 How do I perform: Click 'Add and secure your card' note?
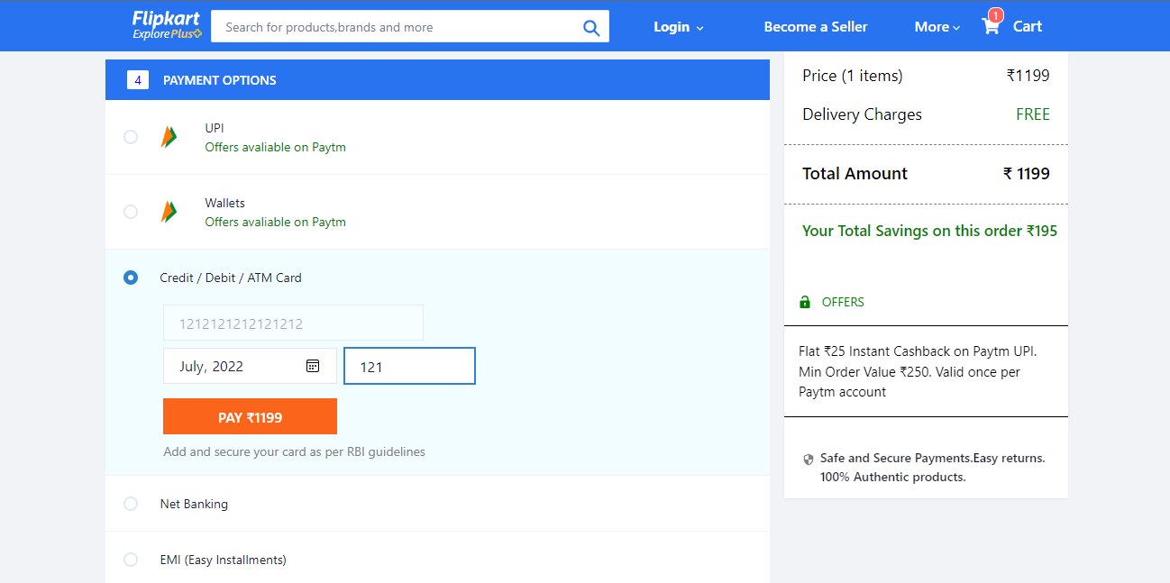coord(294,451)
